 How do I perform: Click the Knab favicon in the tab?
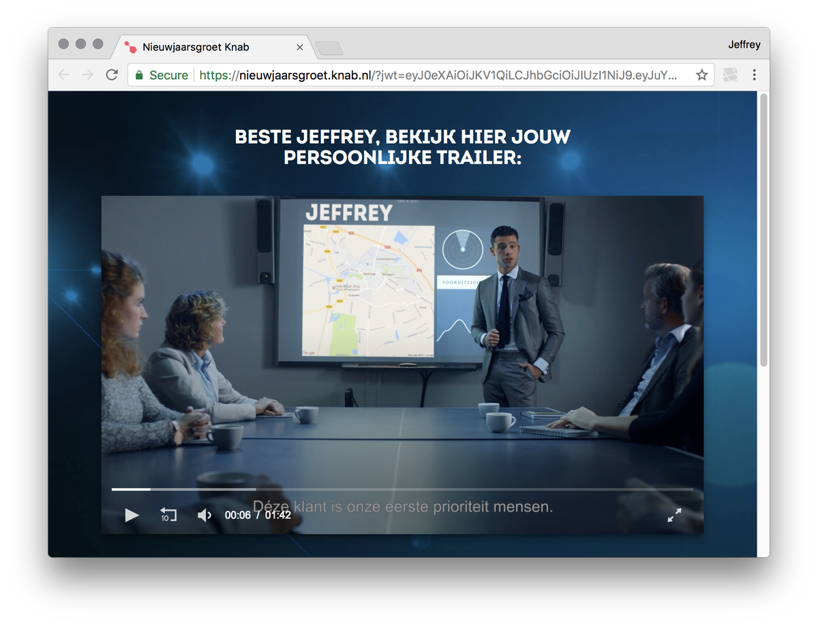130,47
